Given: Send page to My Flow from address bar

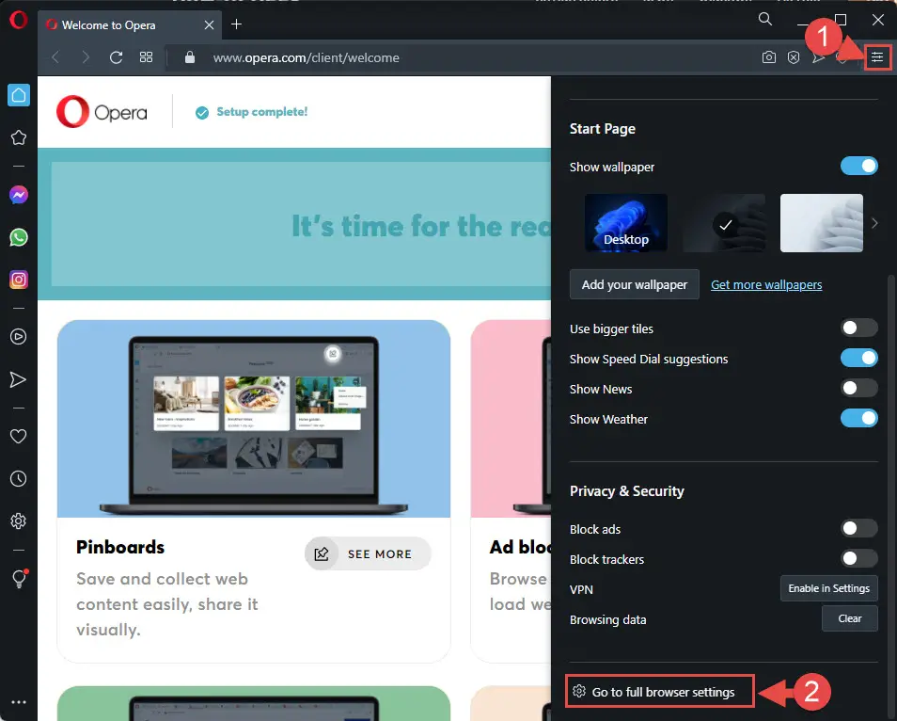Looking at the screenshot, I should pyautogui.click(x=819, y=57).
